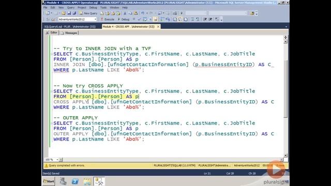331x186 pixels.
Task: Switch to the SQLQuery6.sql tab
Action: point(70,27)
